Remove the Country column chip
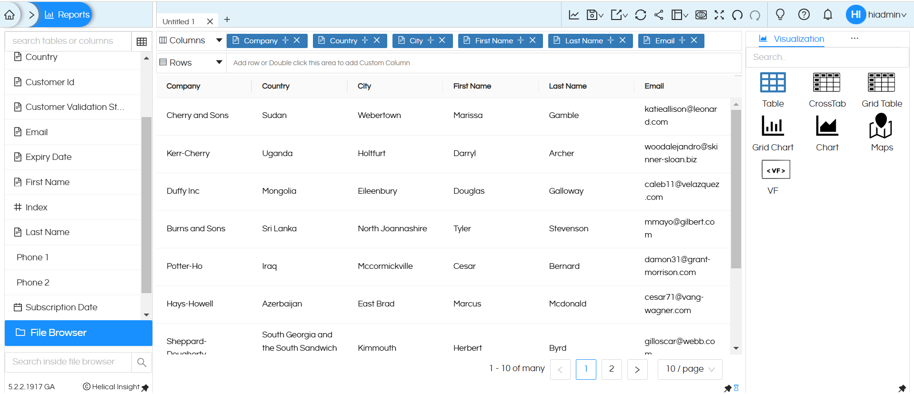 (377, 40)
